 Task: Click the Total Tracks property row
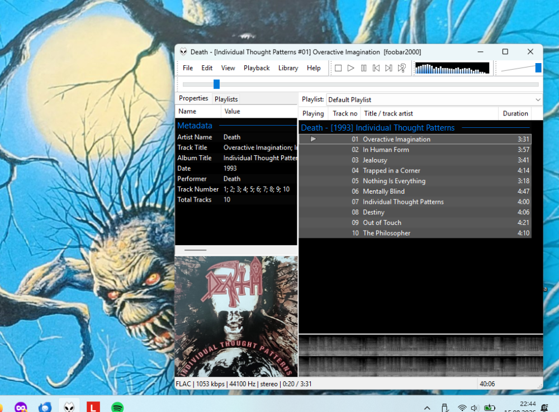[236, 200]
